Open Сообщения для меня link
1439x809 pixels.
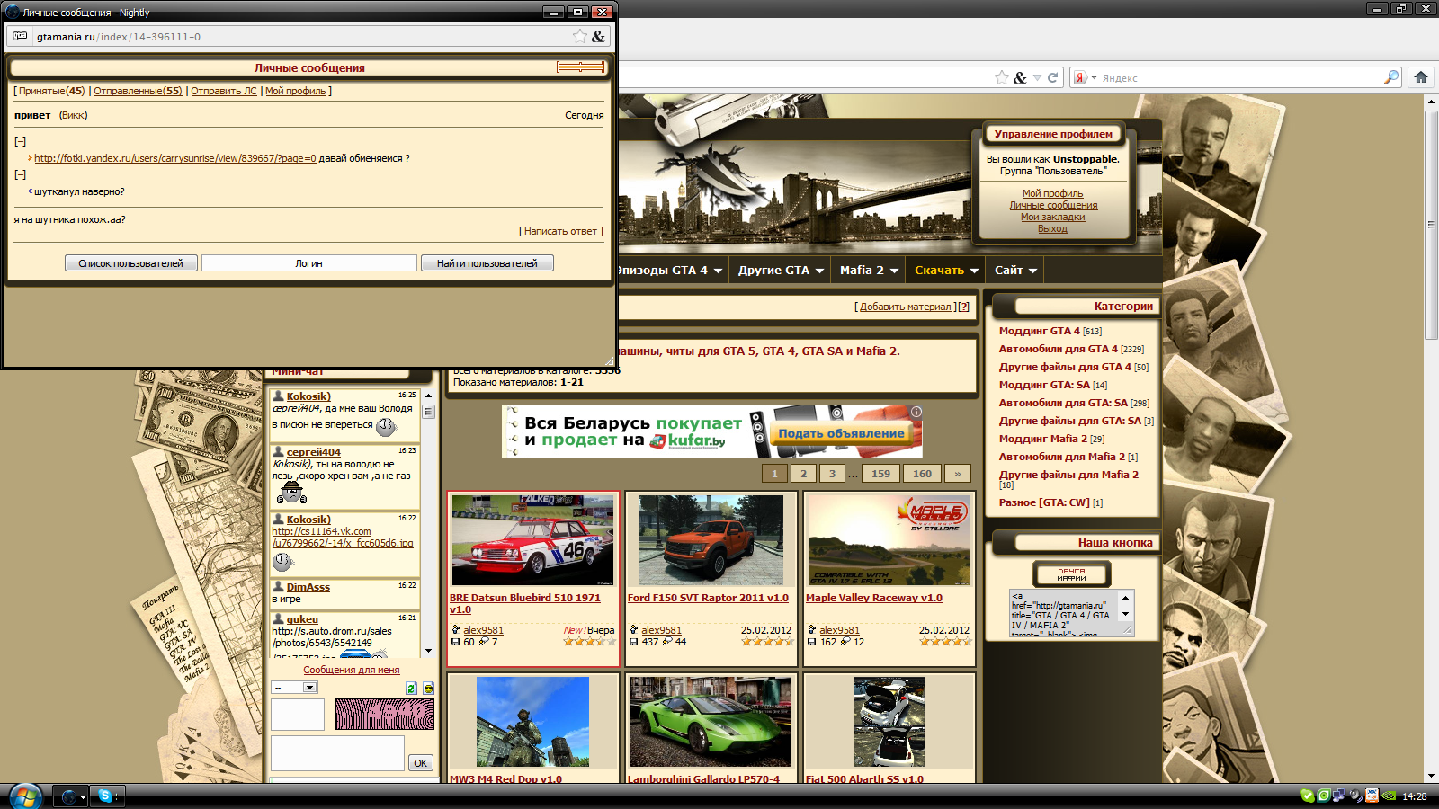[x=351, y=670]
